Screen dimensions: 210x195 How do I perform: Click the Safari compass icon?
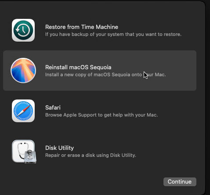coord(23,111)
